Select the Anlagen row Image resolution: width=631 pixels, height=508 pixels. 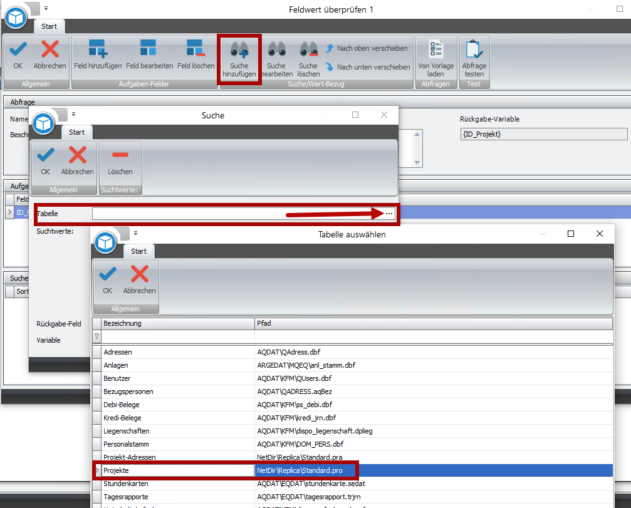(x=352, y=365)
